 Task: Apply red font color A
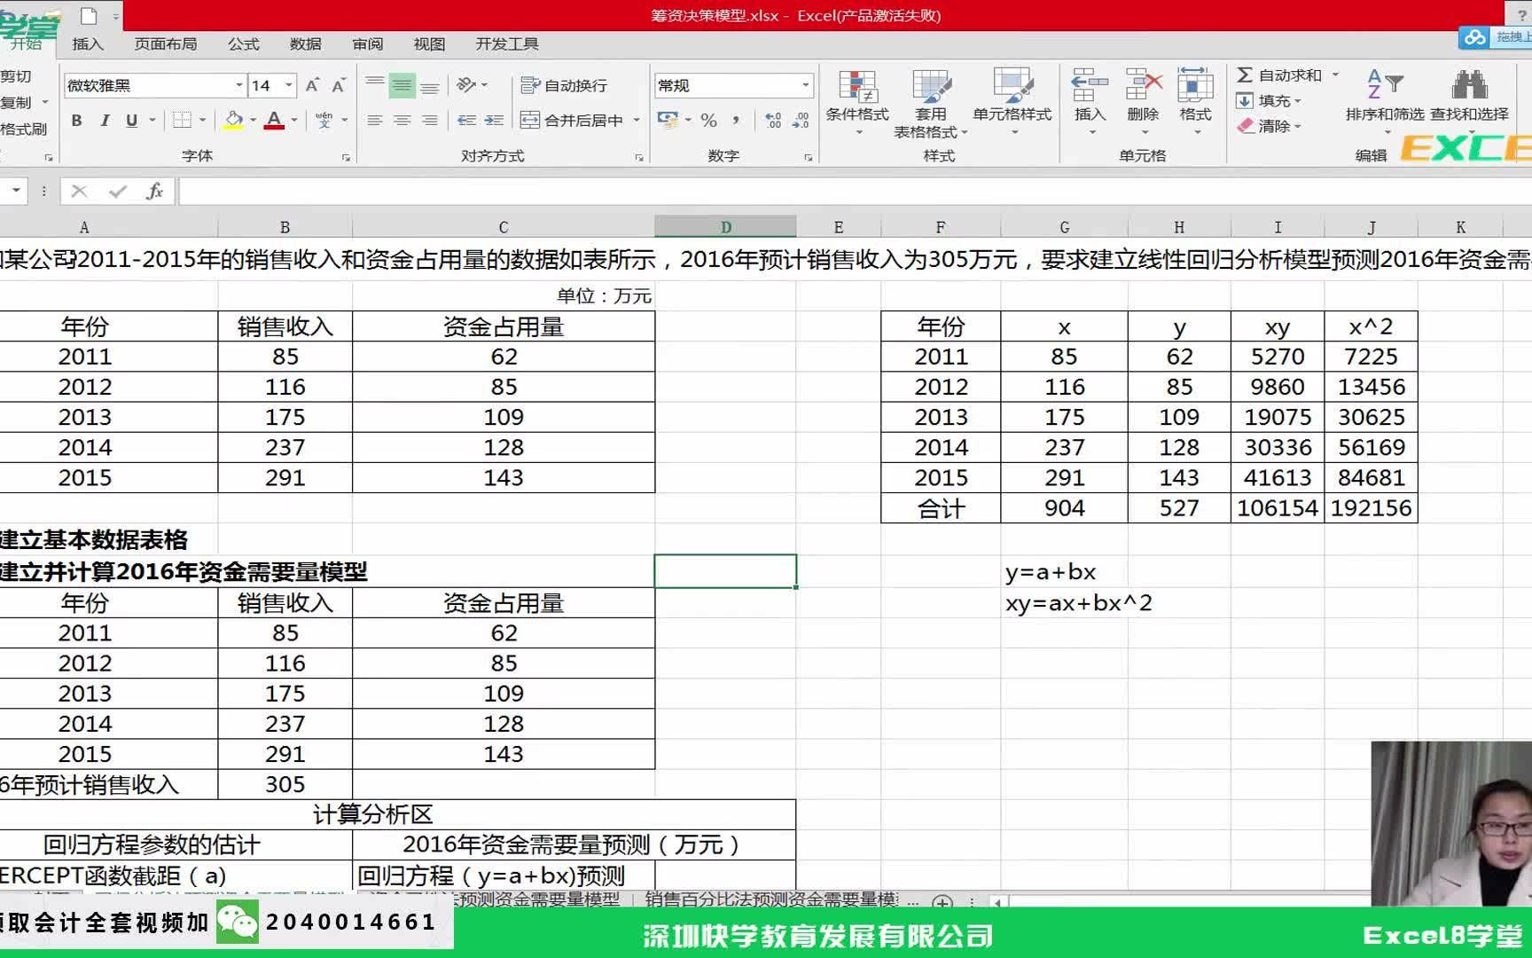(x=274, y=121)
